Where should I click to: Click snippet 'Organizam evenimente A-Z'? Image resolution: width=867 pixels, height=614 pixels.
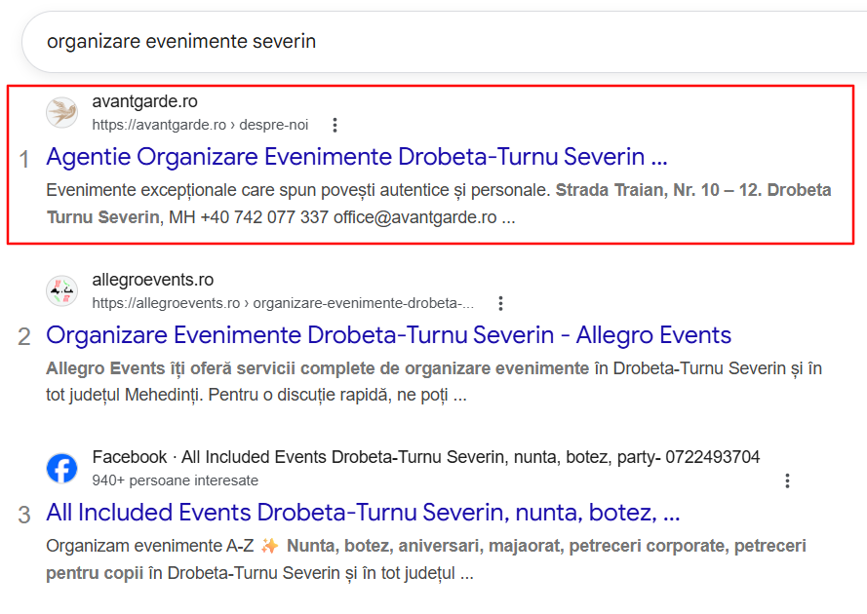pyautogui.click(x=150, y=546)
